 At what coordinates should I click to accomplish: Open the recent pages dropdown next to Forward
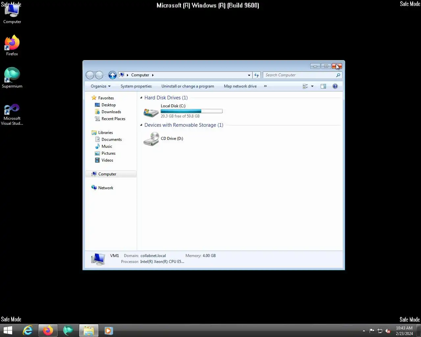click(106, 75)
